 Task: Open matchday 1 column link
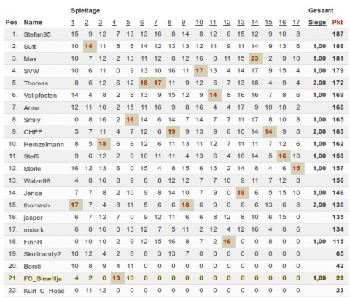pyautogui.click(x=73, y=23)
